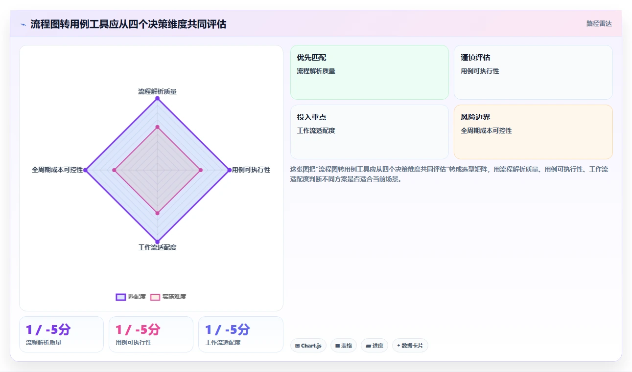Click the radar point at 工作流适配度 axis
632x372 pixels.
157,241
